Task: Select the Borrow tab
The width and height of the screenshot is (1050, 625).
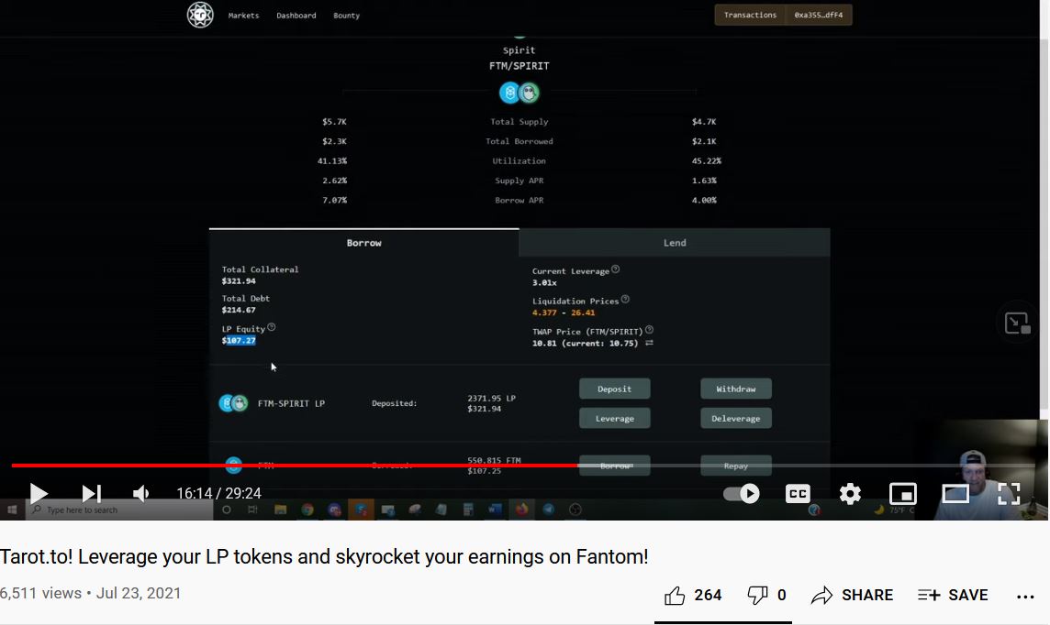Action: (363, 243)
